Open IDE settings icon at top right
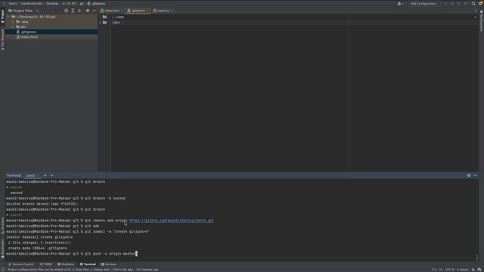This screenshot has width=484, height=272. pyautogui.click(x=481, y=3)
